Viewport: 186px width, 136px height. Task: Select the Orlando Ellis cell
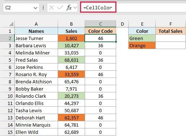(x=36, y=103)
